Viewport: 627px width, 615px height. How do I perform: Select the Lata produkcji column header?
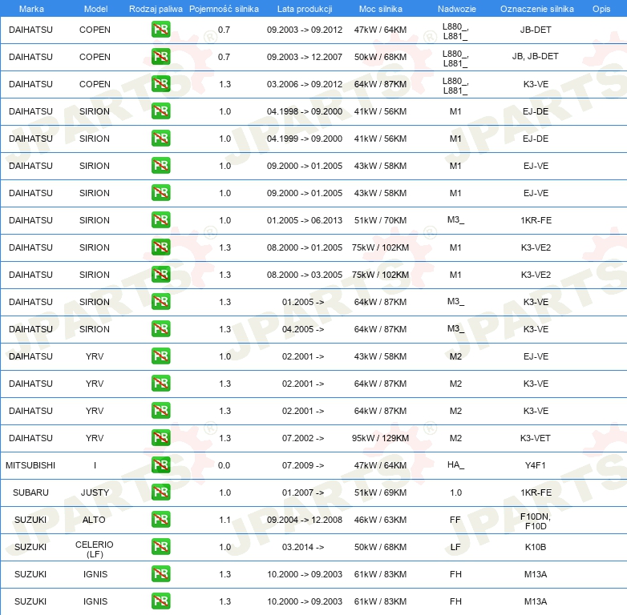tap(305, 9)
